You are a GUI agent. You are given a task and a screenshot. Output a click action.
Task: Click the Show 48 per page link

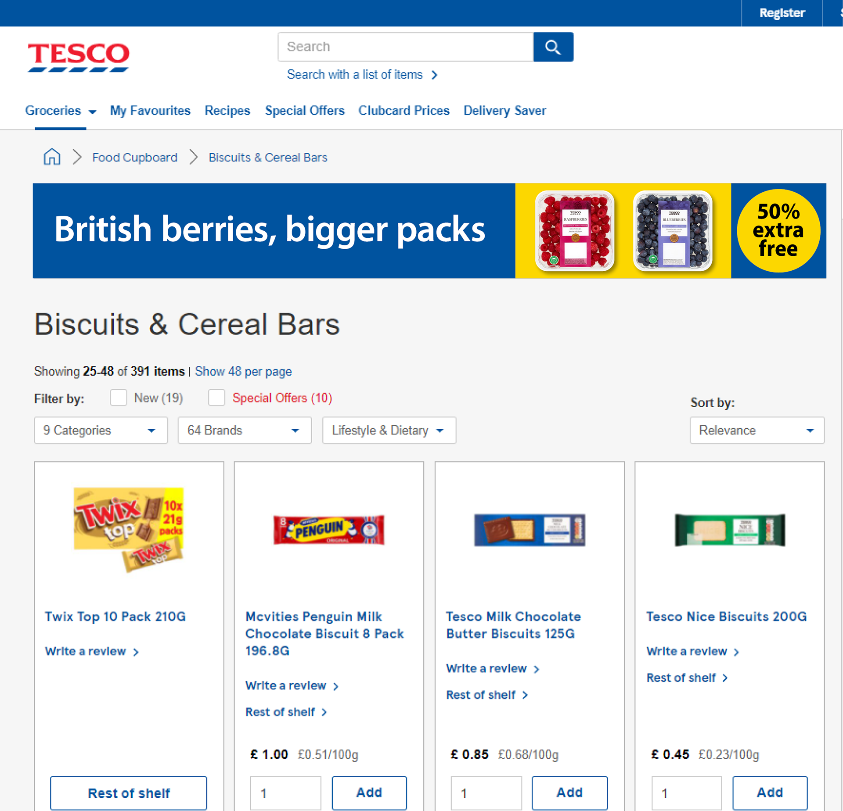pyautogui.click(x=243, y=371)
